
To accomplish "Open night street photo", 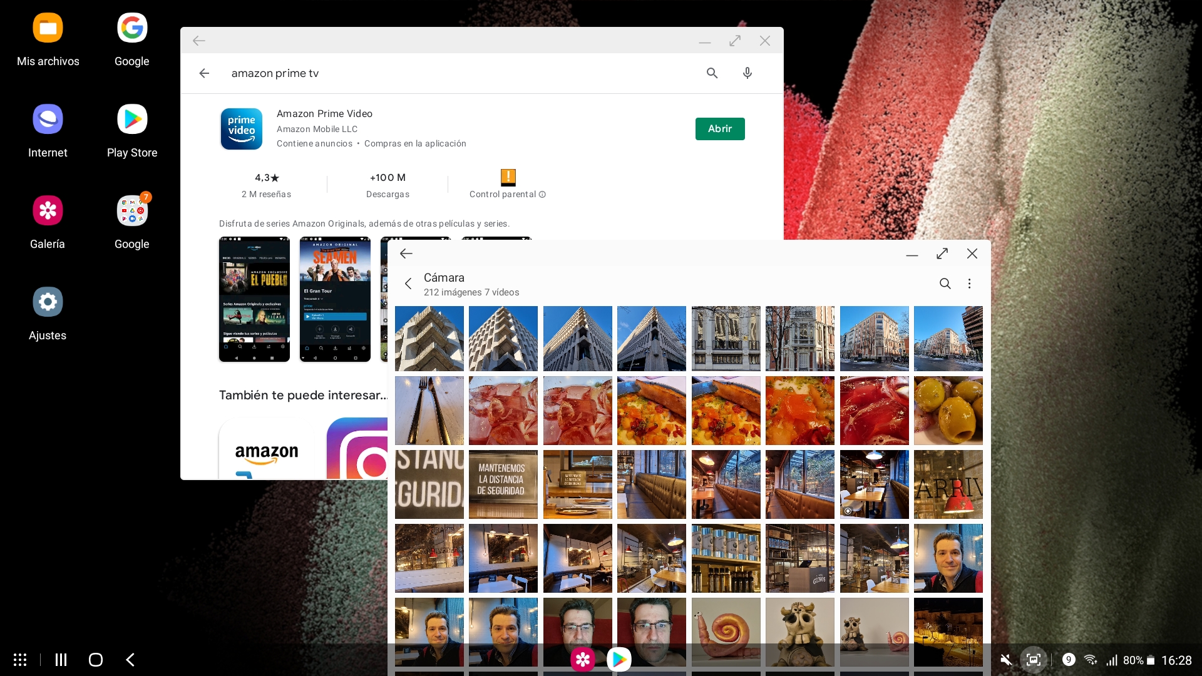I will click(948, 632).
